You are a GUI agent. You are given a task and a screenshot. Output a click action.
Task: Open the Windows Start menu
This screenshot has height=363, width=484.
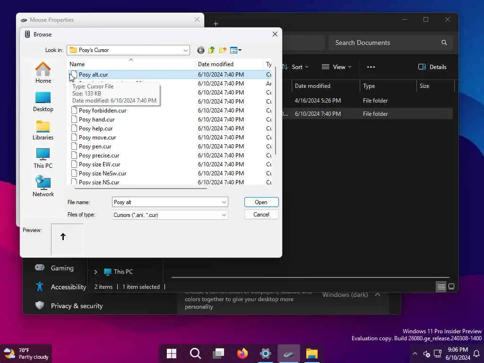[171, 354]
